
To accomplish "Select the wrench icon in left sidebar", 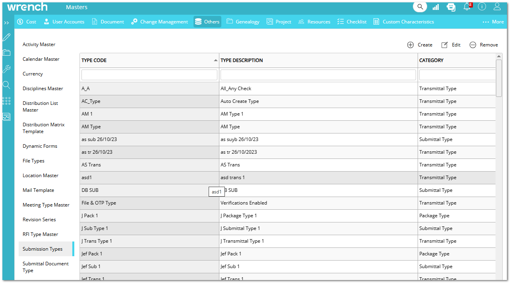I will click(x=6, y=69).
